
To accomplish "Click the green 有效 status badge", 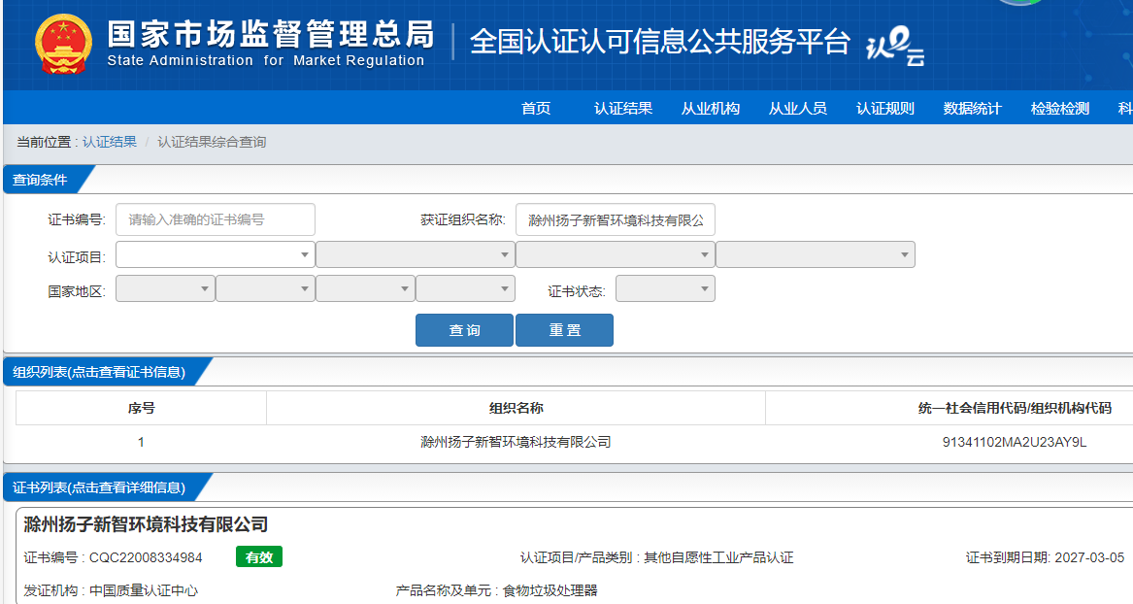I will [x=258, y=557].
